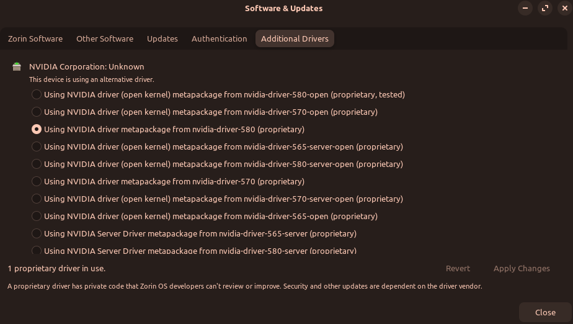Click the Close button at bottom
This screenshot has height=324, width=573.
click(545, 312)
